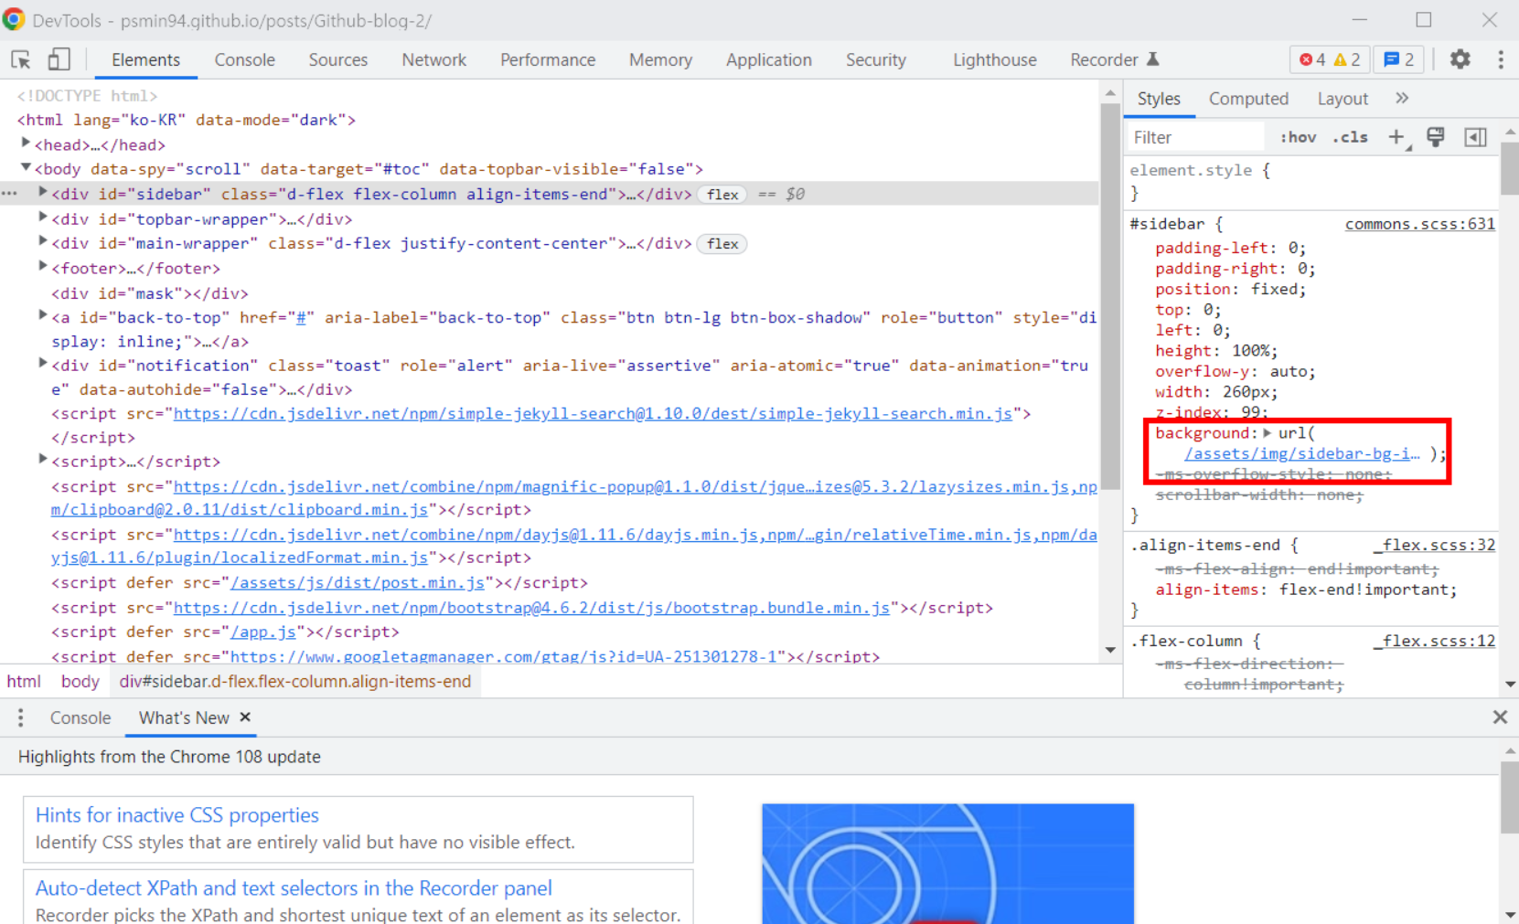
Task: Toggle the :hov element state button
Action: click(x=1298, y=137)
